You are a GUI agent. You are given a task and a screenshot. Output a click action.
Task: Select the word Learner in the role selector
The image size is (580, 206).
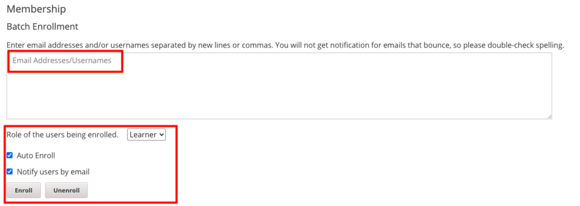pyautogui.click(x=143, y=135)
